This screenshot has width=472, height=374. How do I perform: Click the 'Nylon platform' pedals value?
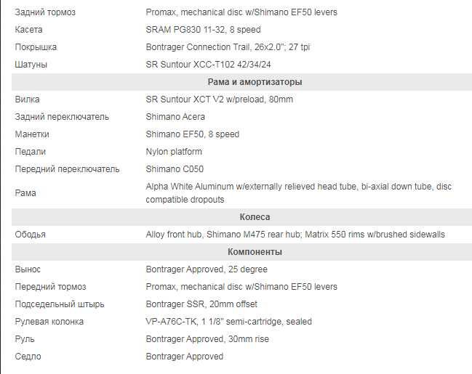click(x=174, y=152)
